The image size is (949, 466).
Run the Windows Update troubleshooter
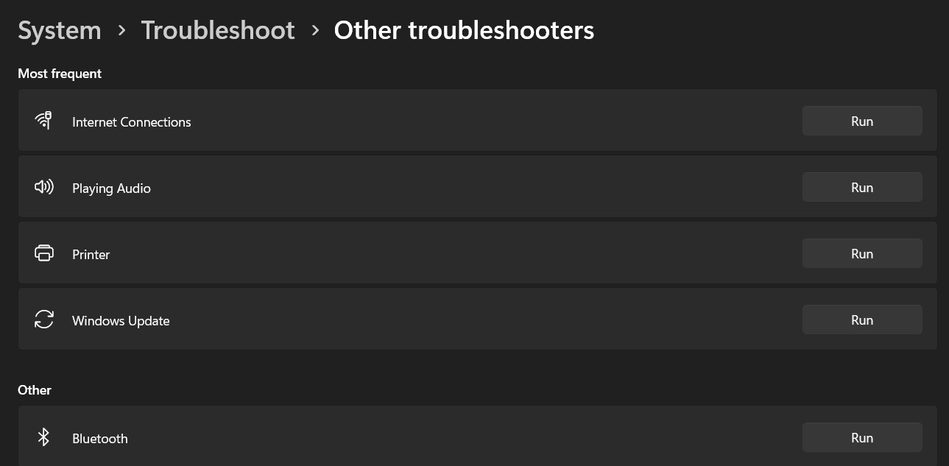point(861,320)
